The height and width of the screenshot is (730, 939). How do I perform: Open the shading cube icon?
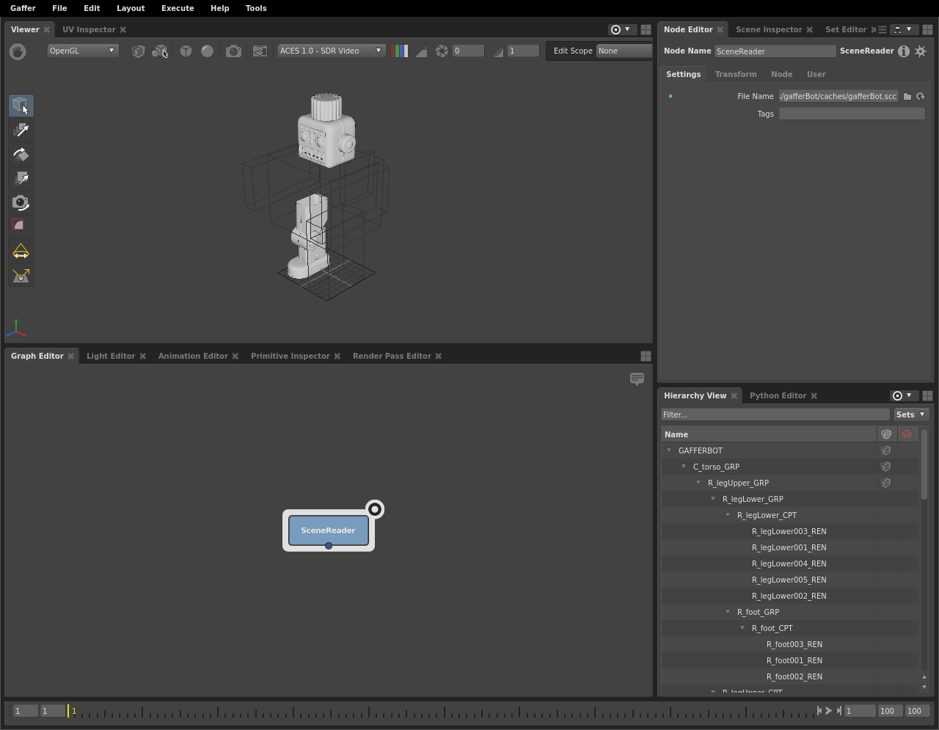(186, 51)
